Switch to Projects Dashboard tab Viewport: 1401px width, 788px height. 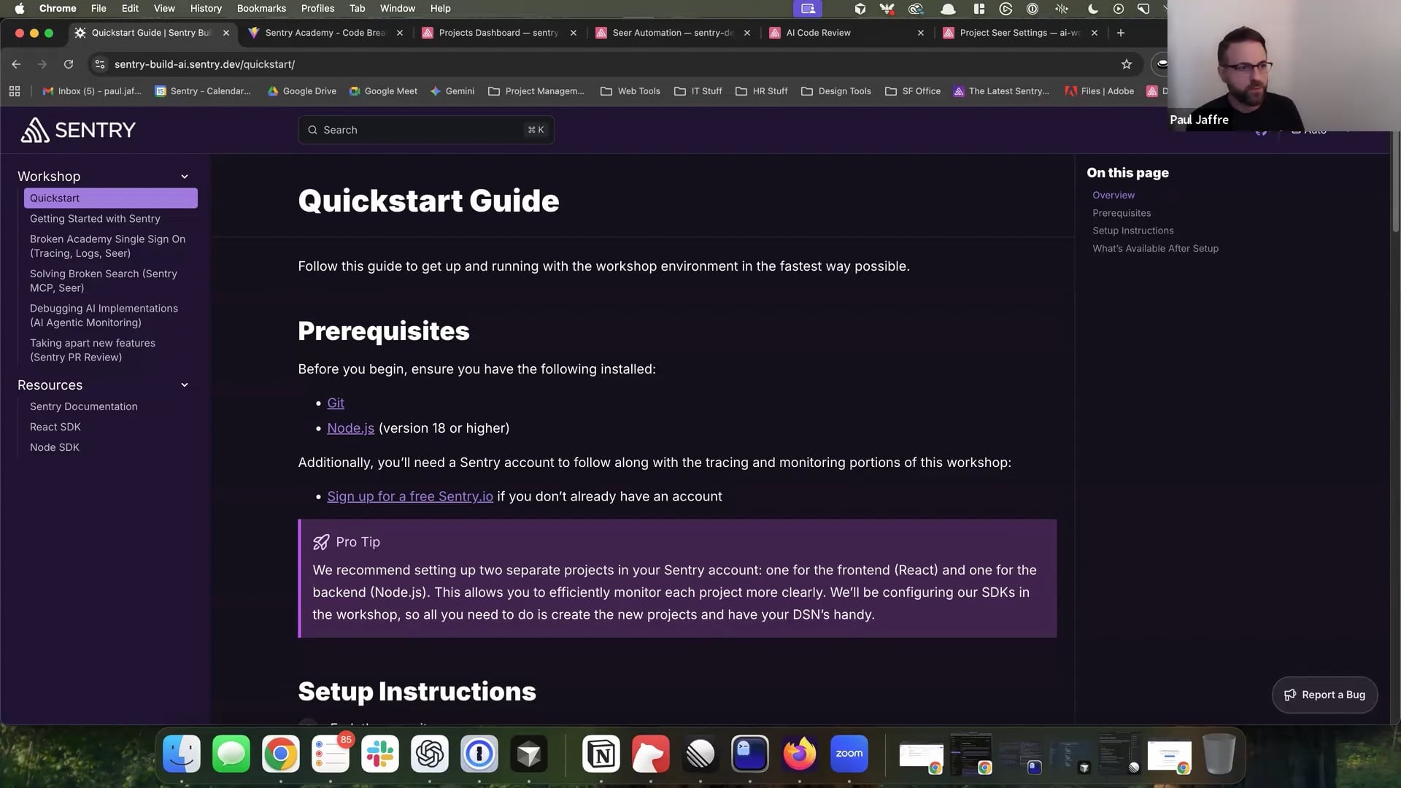pyautogui.click(x=498, y=33)
